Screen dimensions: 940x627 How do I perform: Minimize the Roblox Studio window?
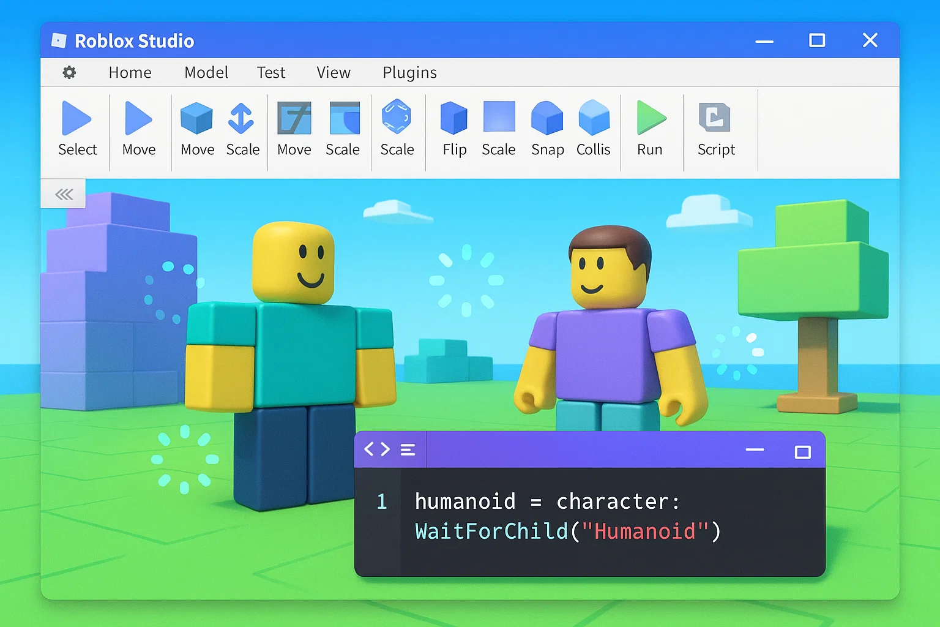[764, 41]
